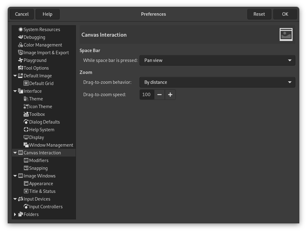Collapse the Interface section
Image resolution: width=307 pixels, height=232 pixels.
click(x=15, y=91)
